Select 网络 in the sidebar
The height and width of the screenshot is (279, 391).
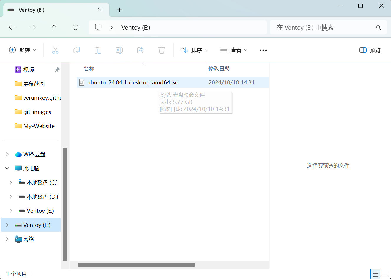pyautogui.click(x=24, y=239)
